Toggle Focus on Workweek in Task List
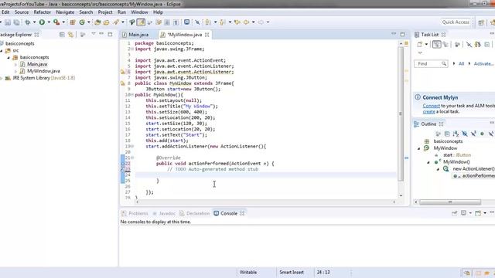 [457, 45]
